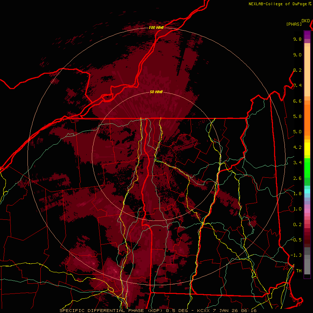Viewport: 313px width, 313px height.
Task: Click the KDP 0.5 DEG KCXX product caption
Action: click(158, 311)
